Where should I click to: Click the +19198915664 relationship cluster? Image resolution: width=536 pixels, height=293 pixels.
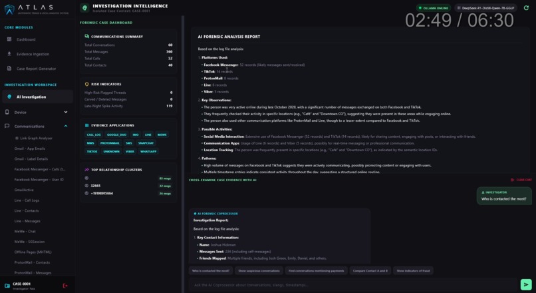(128, 193)
